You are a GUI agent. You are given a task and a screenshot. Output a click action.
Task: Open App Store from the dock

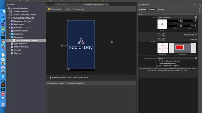coord(3,51)
